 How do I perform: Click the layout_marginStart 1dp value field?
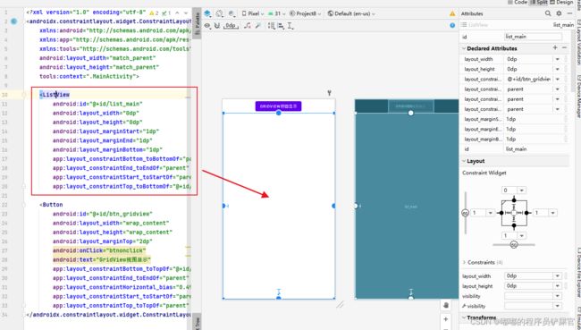[x=534, y=119]
